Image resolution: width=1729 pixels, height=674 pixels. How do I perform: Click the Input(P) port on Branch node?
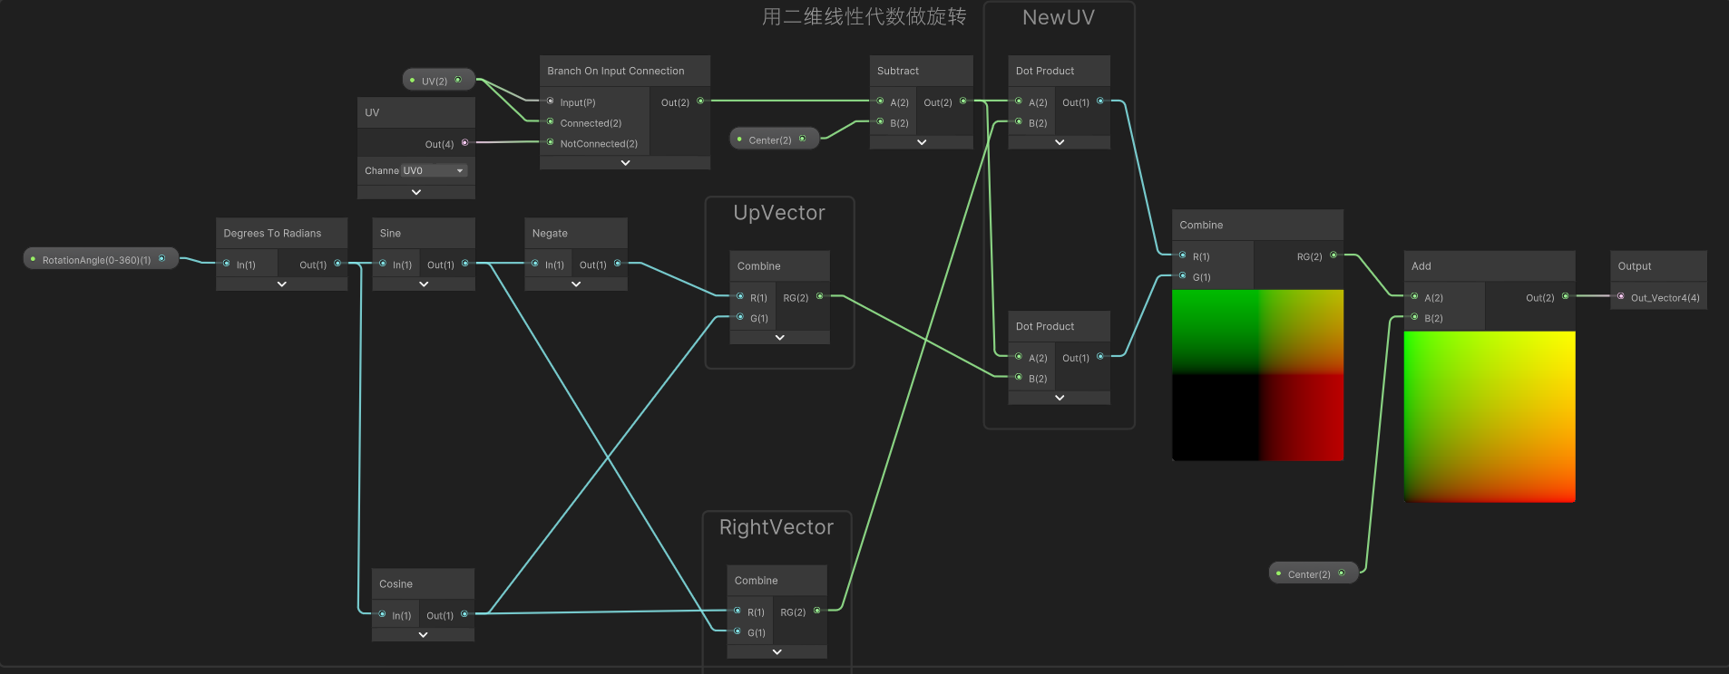tap(551, 101)
